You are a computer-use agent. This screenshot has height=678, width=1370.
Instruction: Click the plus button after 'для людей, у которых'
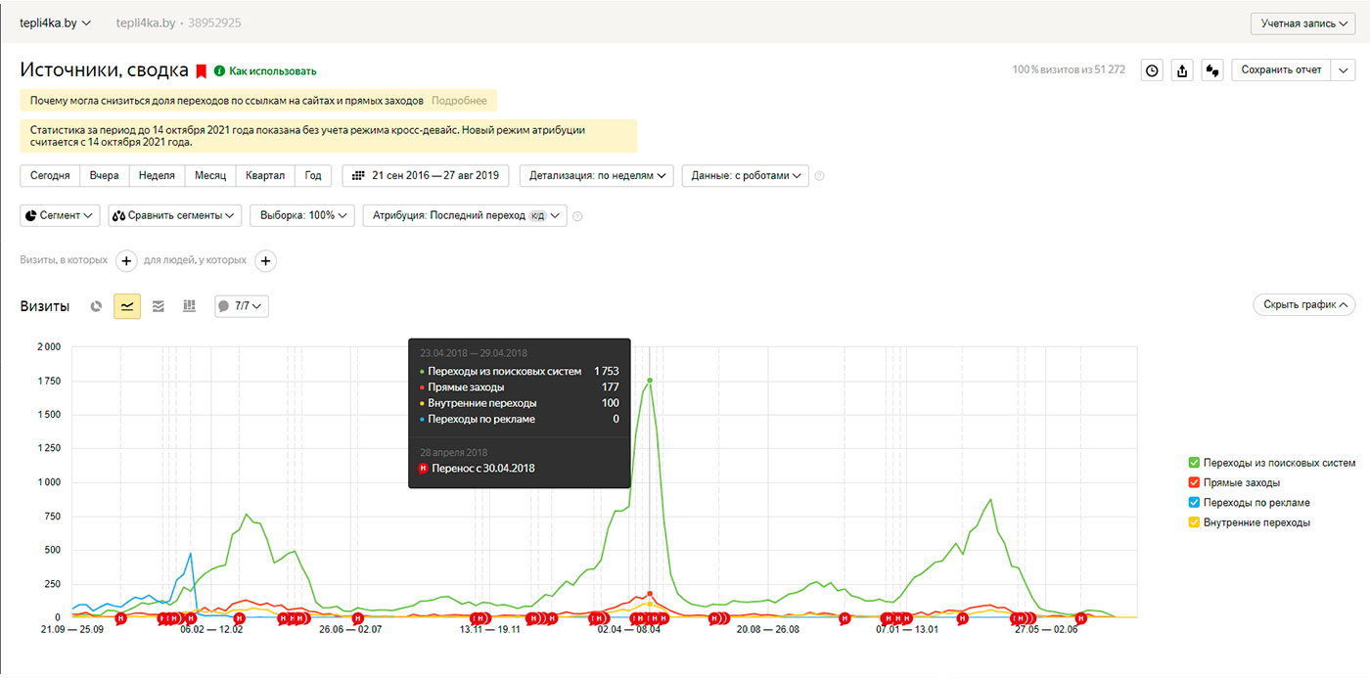tap(266, 261)
